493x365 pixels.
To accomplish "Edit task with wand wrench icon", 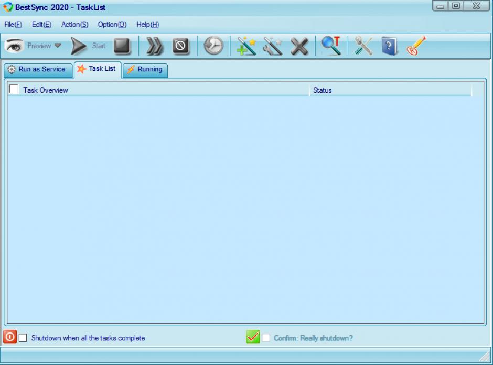I will click(273, 46).
